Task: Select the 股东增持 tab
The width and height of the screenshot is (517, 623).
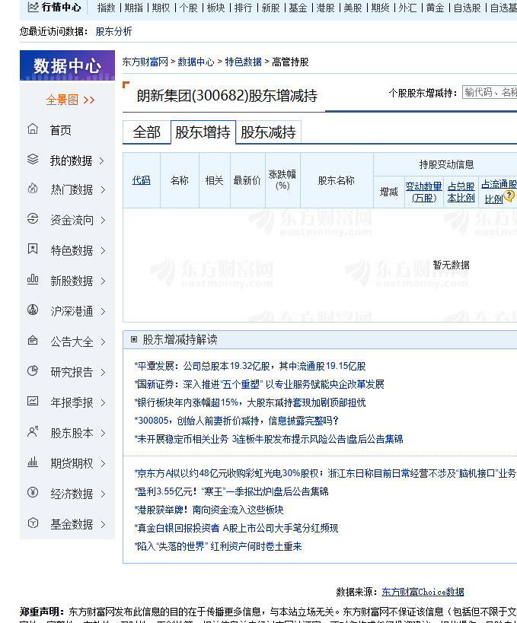Action: pyautogui.click(x=203, y=132)
